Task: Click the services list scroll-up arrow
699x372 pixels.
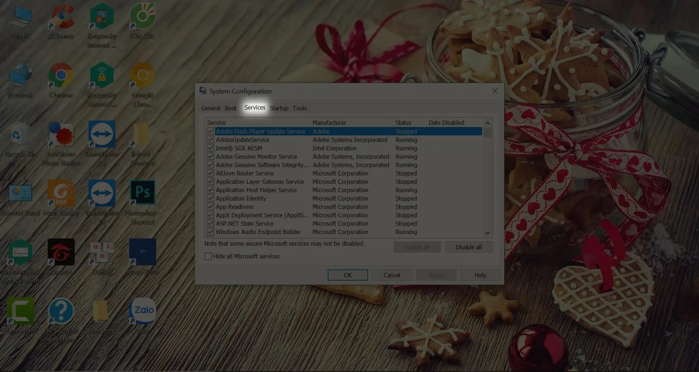Action: click(x=488, y=123)
